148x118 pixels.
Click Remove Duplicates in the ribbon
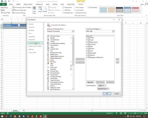pyautogui.click(x=19, y=10)
